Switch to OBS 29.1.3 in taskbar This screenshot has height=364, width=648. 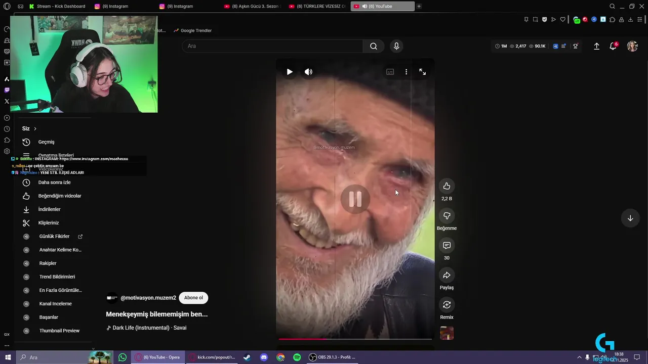pyautogui.click(x=332, y=357)
